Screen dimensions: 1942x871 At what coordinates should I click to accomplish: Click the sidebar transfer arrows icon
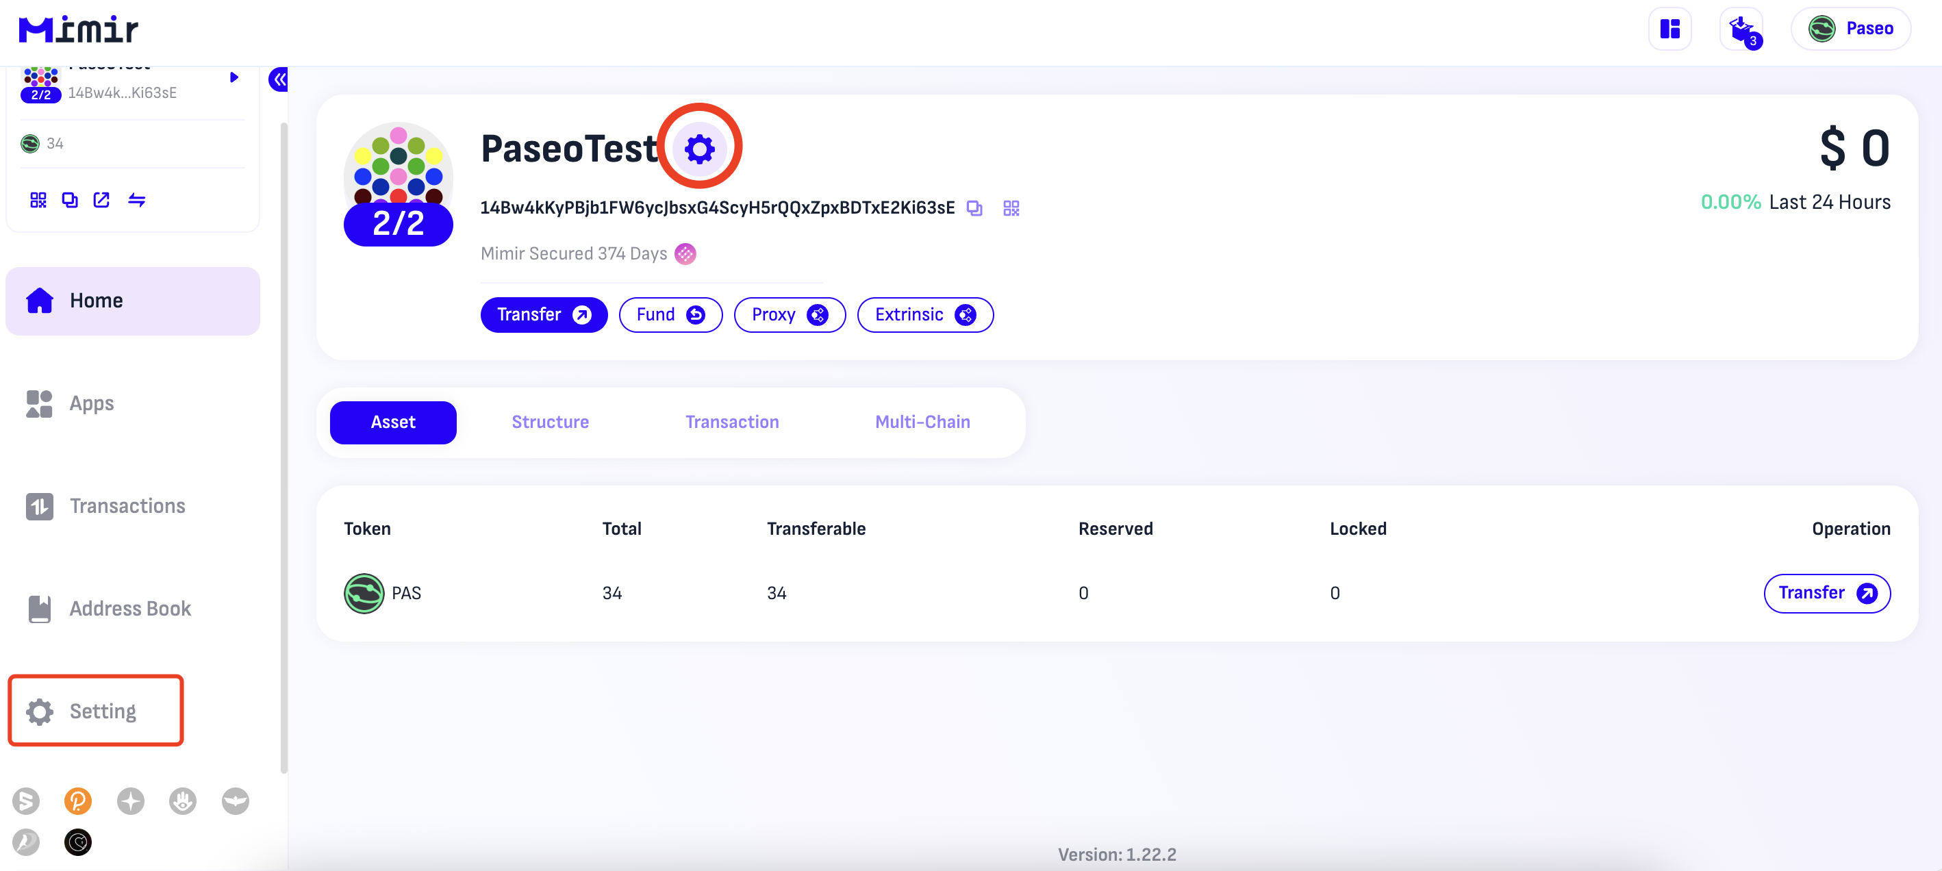[136, 200]
